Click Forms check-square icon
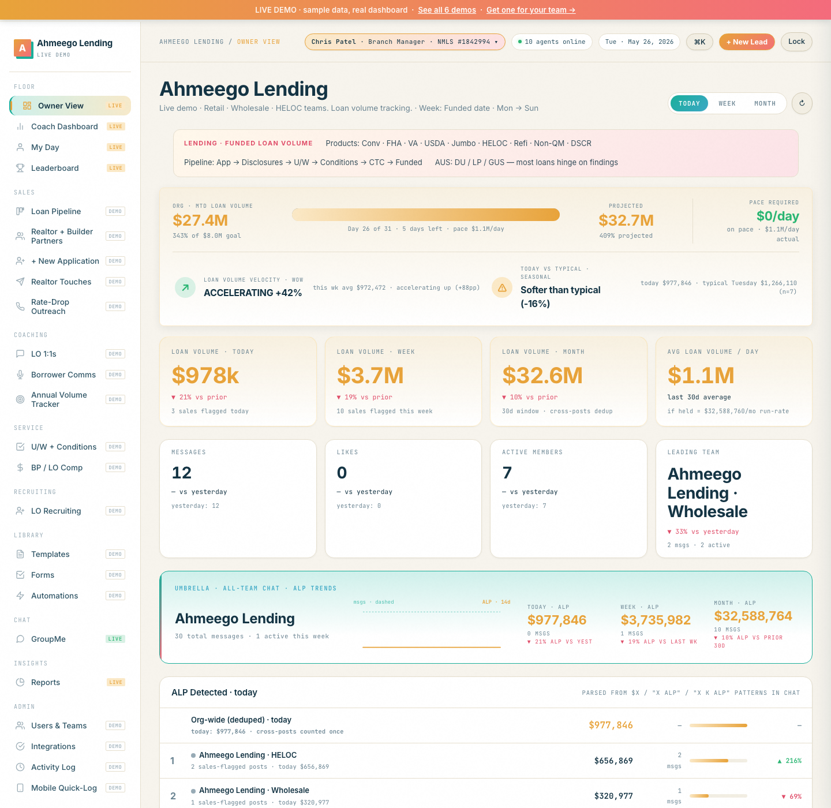This screenshot has height=808, width=831. pos(20,575)
